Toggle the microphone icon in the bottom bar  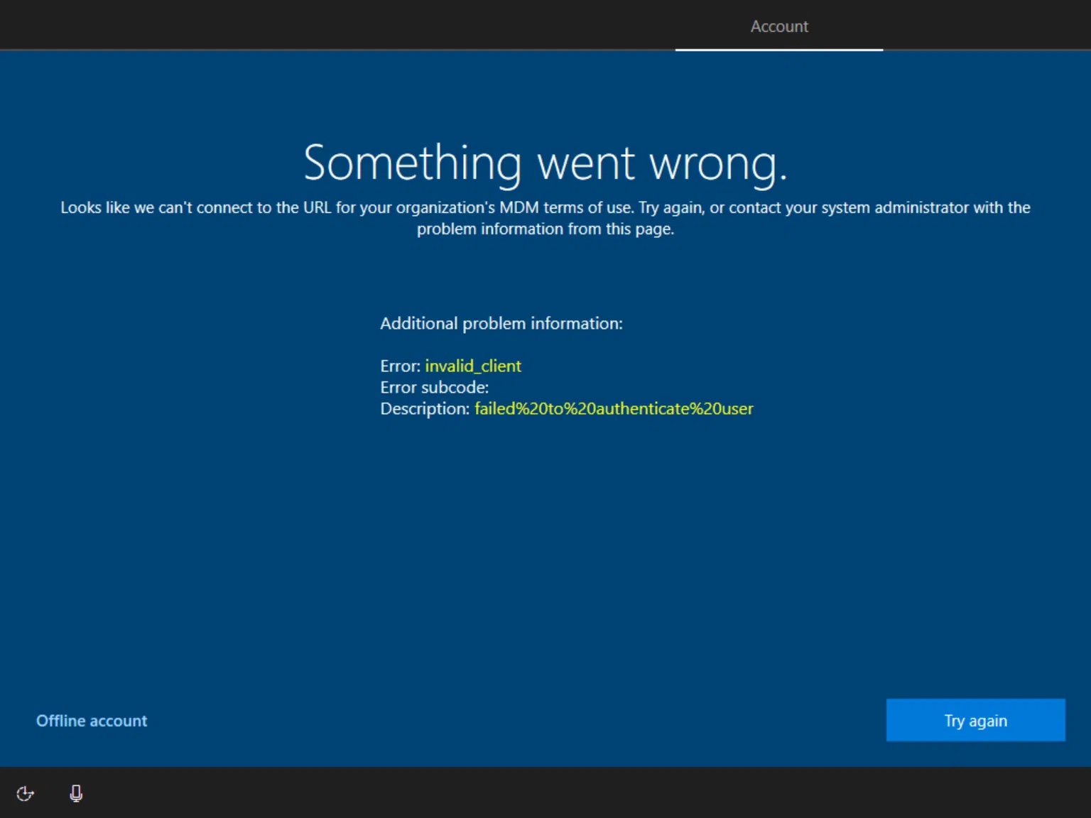point(76,793)
